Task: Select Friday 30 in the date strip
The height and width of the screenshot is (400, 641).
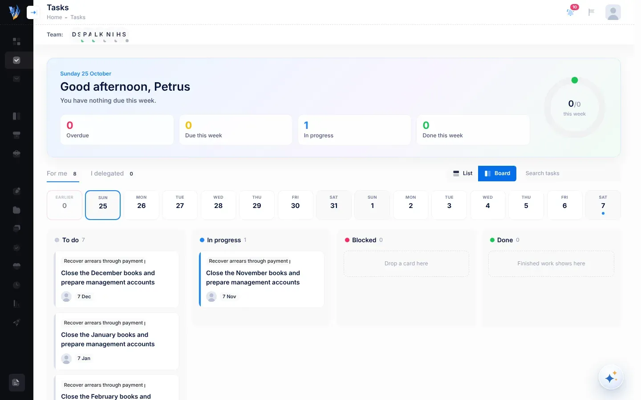Action: coord(296,205)
